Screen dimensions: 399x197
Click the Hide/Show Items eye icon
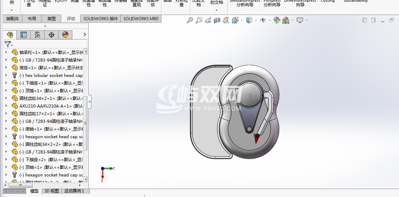click(263, 20)
